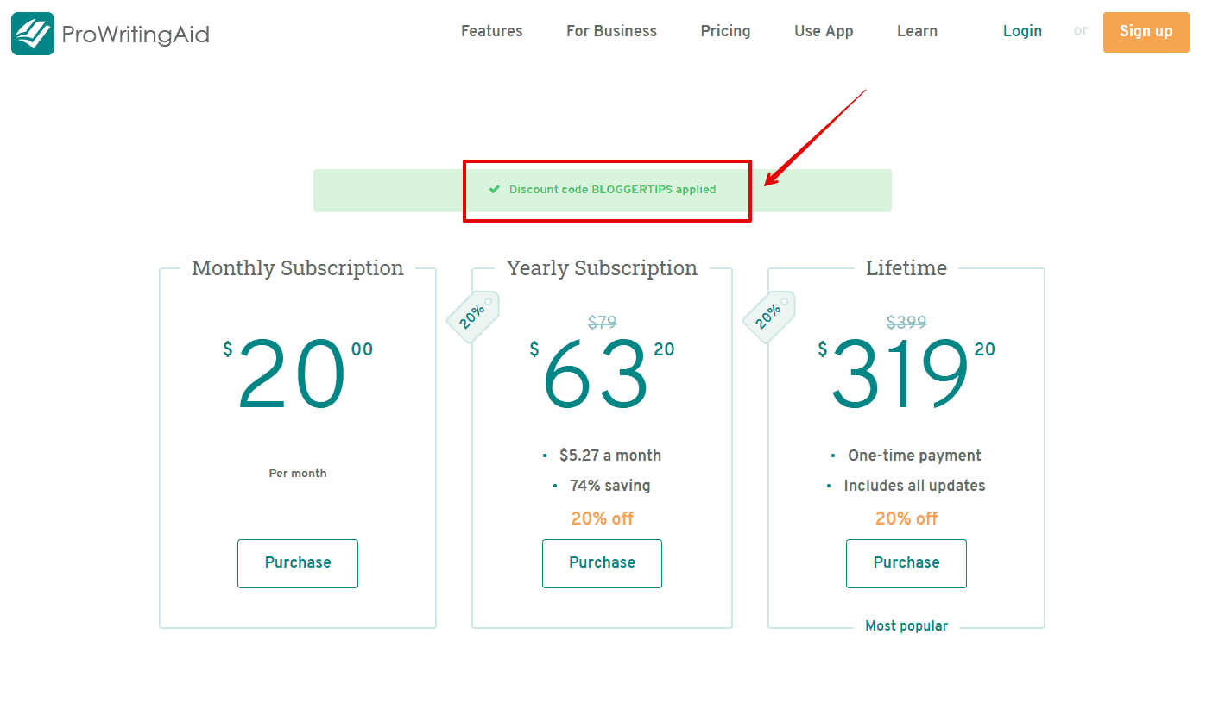The image size is (1219, 710).
Task: Click the ProWritingAid logo icon
Action: 33,34
